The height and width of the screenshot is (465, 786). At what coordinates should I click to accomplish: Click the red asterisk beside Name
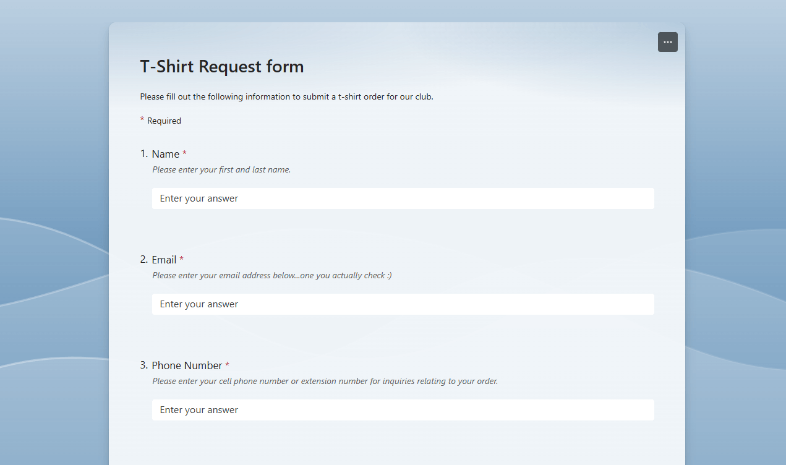186,152
